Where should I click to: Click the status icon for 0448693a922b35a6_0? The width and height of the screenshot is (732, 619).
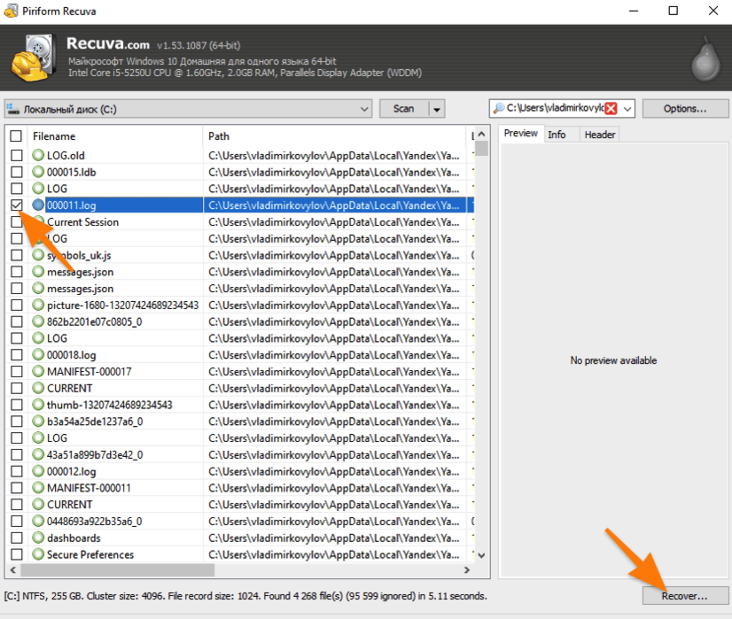[x=38, y=521]
